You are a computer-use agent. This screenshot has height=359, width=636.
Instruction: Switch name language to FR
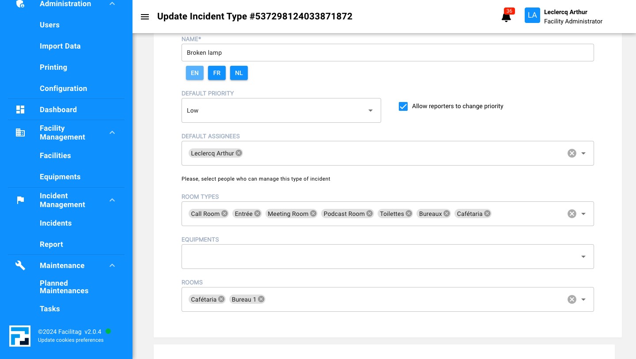[x=217, y=73]
